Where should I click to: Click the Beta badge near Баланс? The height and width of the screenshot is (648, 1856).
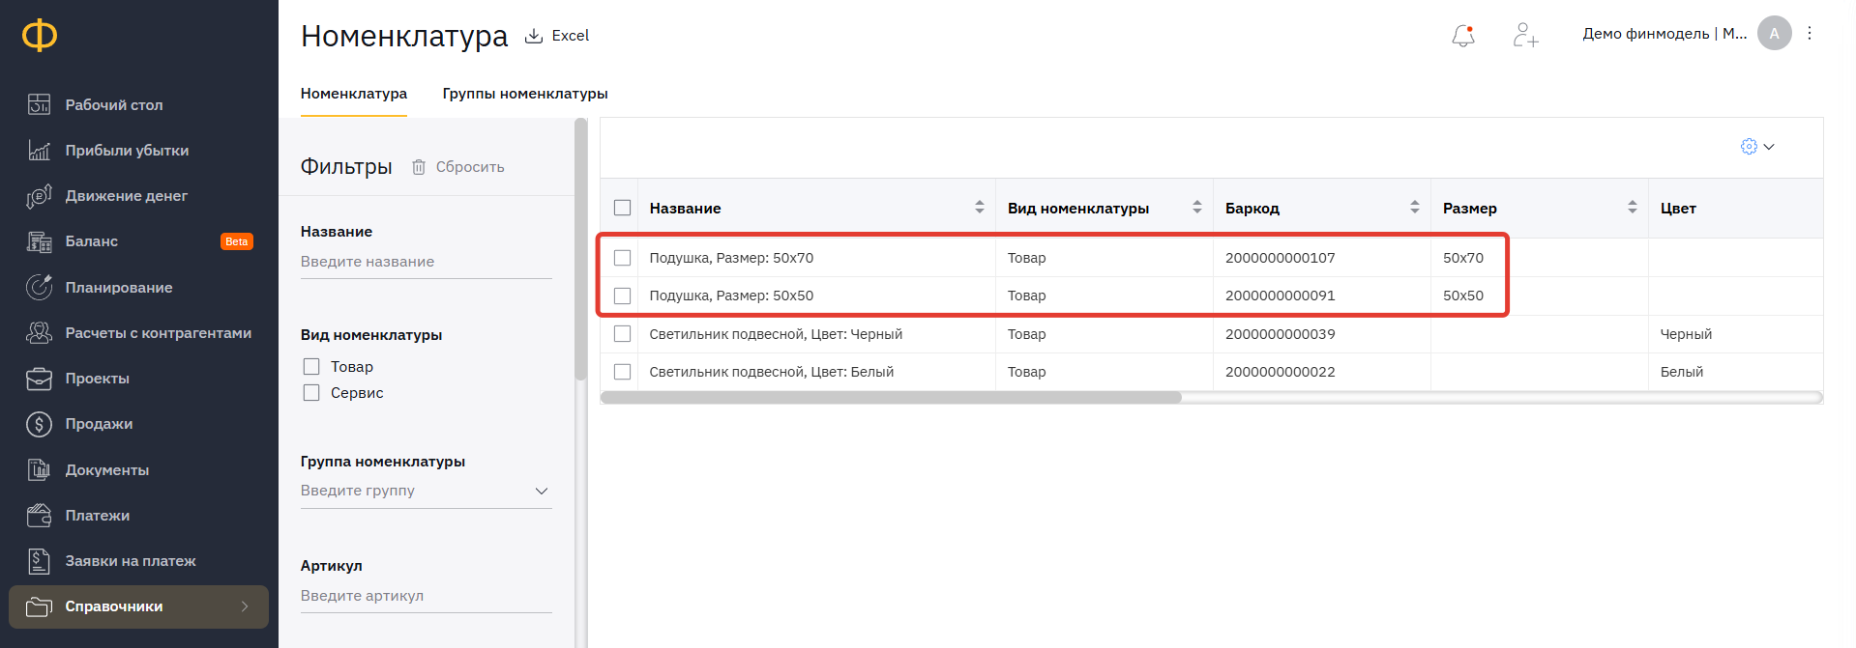pos(237,241)
